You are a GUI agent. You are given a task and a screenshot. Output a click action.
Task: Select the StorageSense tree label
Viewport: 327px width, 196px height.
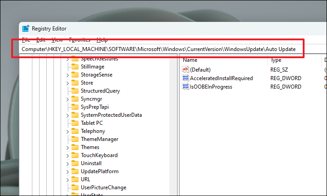coord(97,75)
